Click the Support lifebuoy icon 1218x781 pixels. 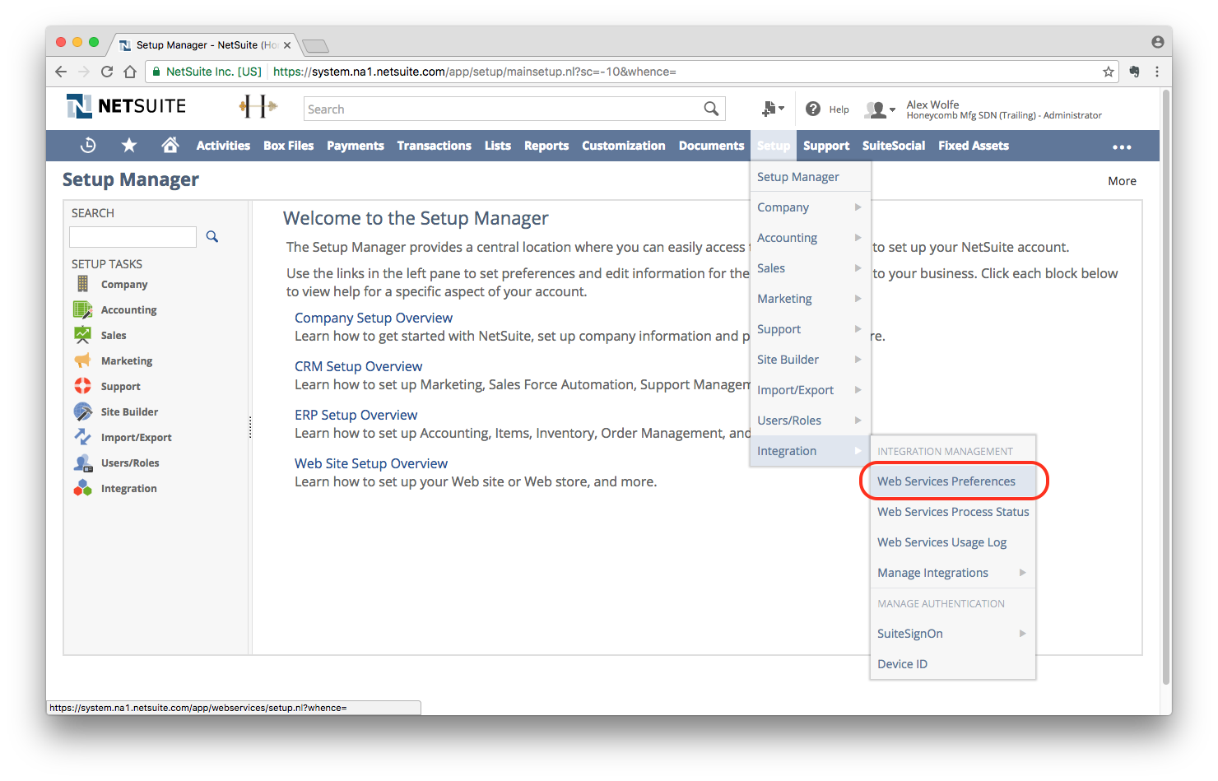point(82,386)
